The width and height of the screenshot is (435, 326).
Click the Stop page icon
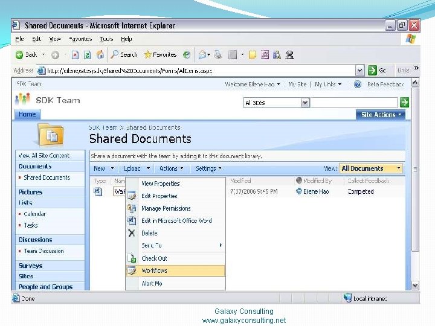pyautogui.click(x=75, y=55)
